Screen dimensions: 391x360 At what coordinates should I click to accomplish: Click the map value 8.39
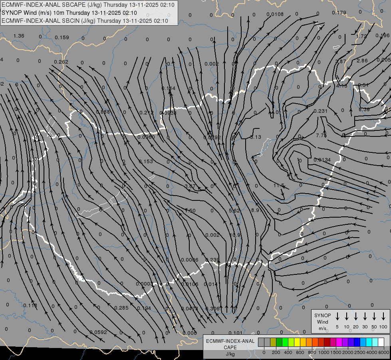364,110
